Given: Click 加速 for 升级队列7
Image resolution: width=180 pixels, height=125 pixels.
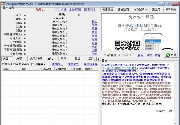Looking at the screenshot, I should (x=94, y=47).
